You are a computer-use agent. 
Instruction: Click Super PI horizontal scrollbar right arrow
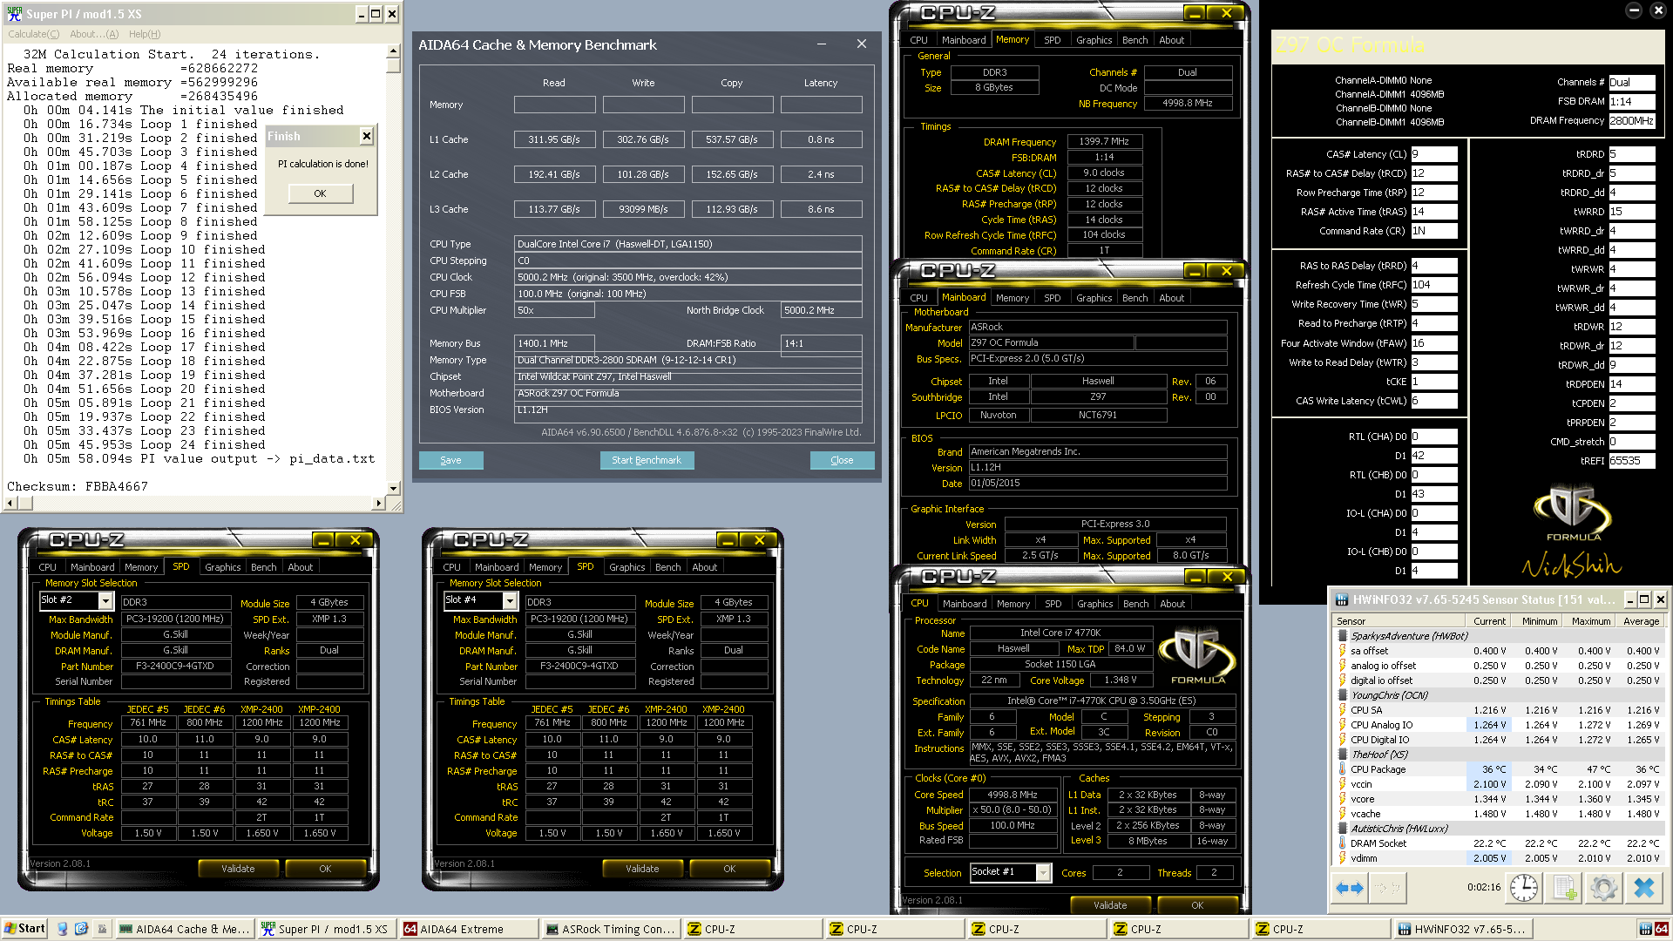pos(379,503)
